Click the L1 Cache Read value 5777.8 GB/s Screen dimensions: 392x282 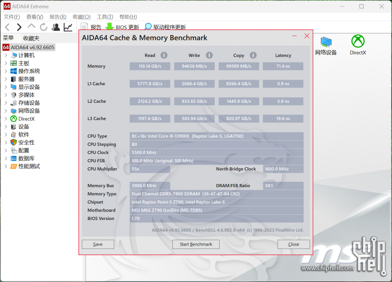pyautogui.click(x=150, y=84)
